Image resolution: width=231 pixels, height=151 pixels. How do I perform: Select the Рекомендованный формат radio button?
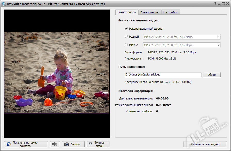point(126,29)
